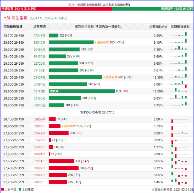Select the 3月30日收市價 28,577.5 line
This screenshot has height=193, width=194.
tap(97, 112)
